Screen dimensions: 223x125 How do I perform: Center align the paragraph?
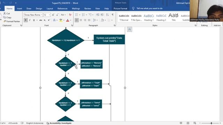tap(81, 20)
